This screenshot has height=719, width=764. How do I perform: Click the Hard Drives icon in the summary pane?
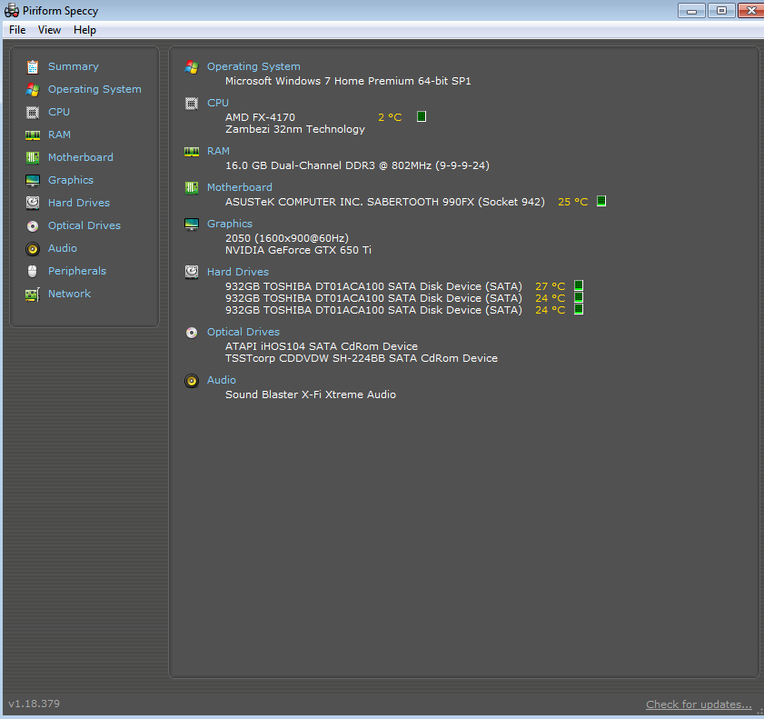coord(192,272)
